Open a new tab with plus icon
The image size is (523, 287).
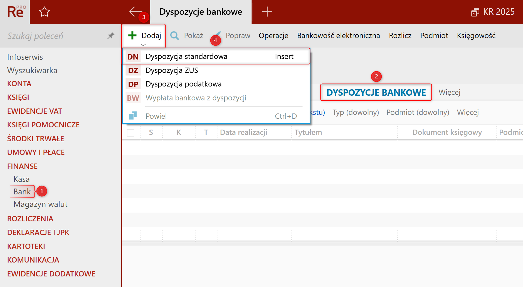267,12
